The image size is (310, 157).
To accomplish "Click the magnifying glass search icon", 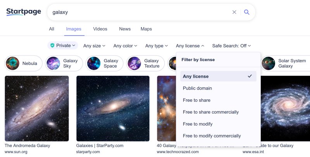I will (246, 12).
